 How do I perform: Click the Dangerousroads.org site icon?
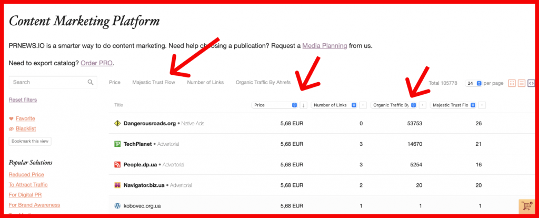[x=117, y=123]
